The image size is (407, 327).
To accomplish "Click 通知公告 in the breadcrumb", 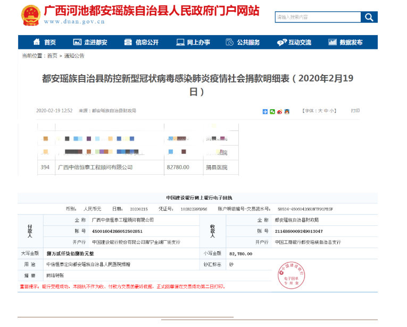I will click(x=74, y=55).
